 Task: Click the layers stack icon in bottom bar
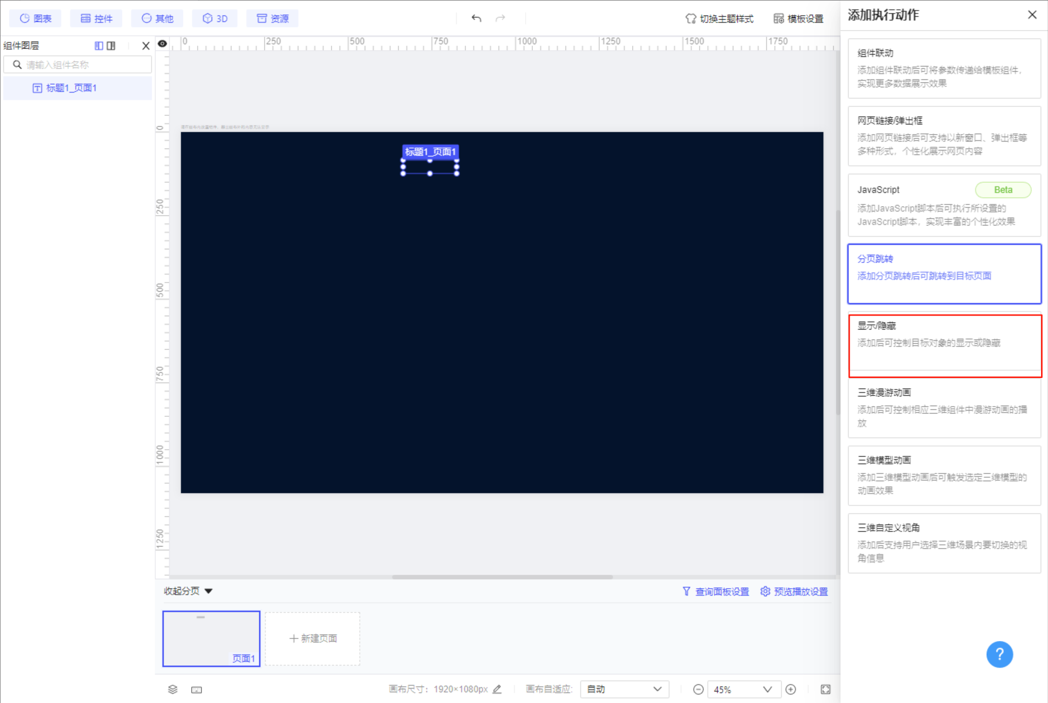173,689
